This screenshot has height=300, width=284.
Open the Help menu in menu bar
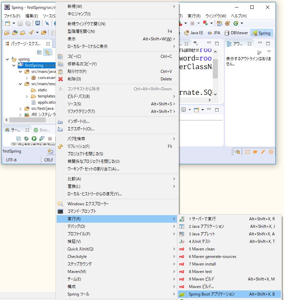pyautogui.click(x=239, y=16)
